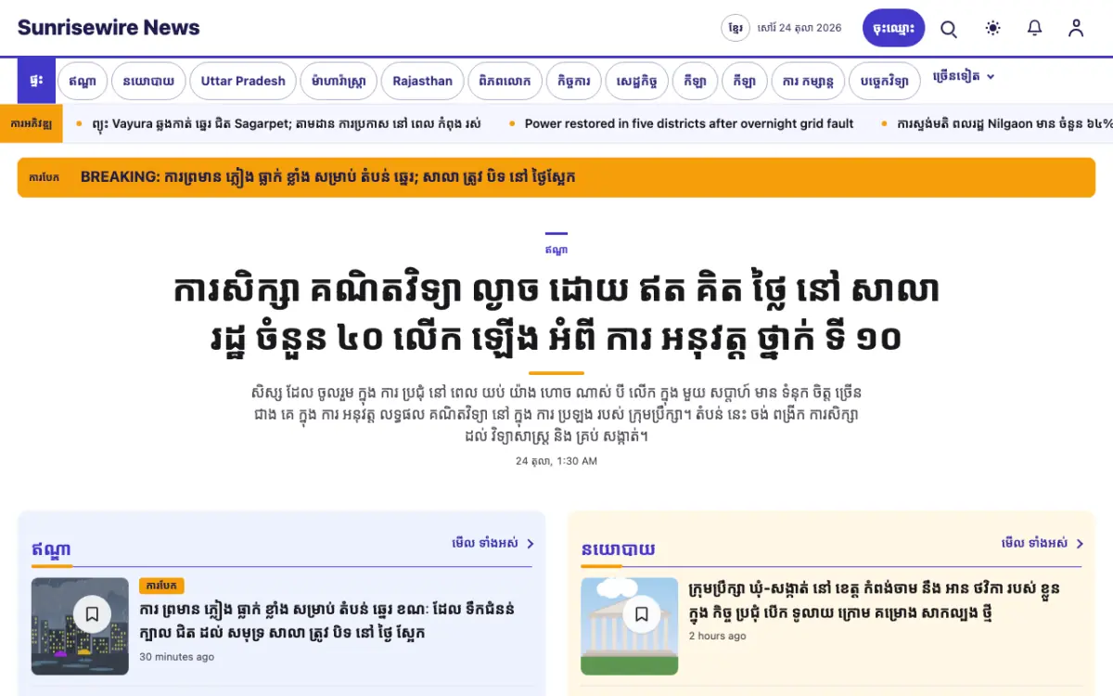The width and height of the screenshot is (1113, 696).
Task: Bookmark the government building thumbnail article
Action: tap(642, 614)
